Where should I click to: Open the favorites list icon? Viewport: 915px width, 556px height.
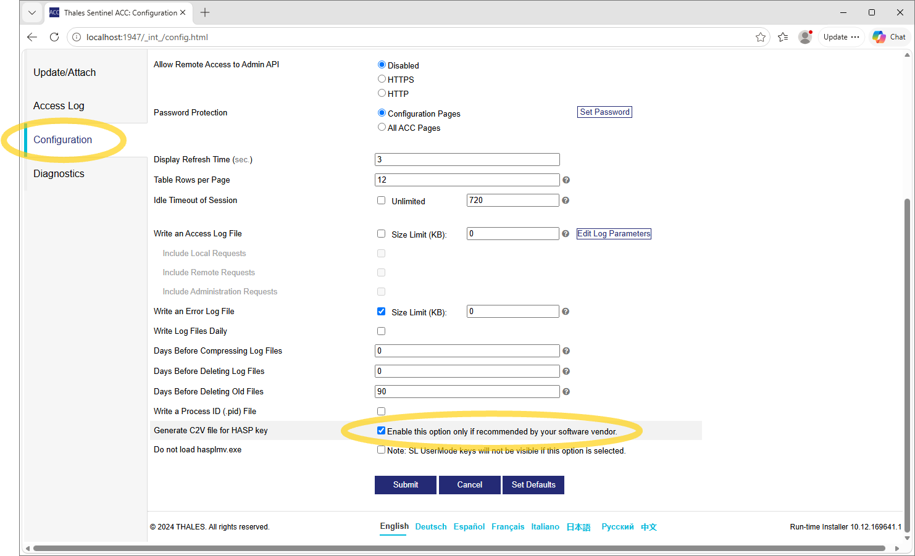click(783, 37)
